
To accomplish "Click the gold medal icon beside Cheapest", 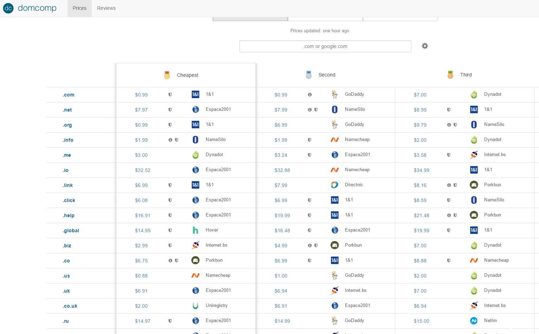I will (167, 75).
